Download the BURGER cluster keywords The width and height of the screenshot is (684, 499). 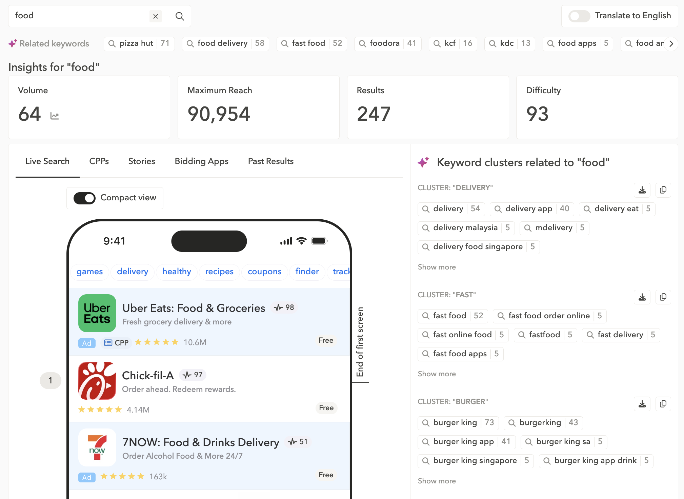click(642, 404)
